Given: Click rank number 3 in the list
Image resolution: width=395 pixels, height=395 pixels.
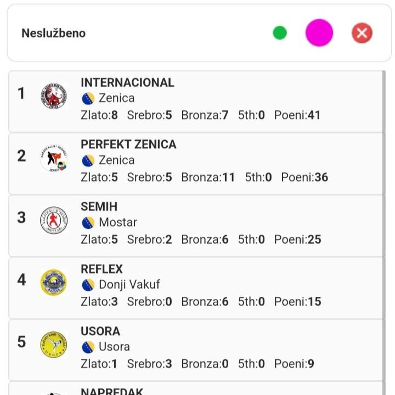Looking at the screenshot, I should pyautogui.click(x=21, y=217).
